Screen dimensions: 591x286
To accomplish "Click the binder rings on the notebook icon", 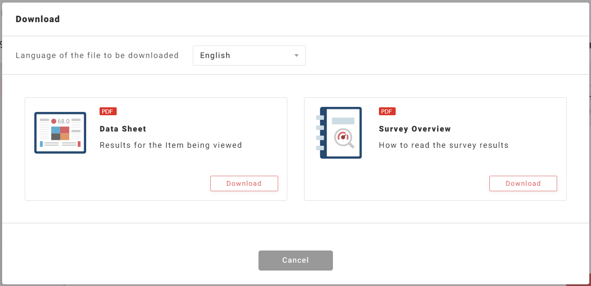I will point(320,133).
